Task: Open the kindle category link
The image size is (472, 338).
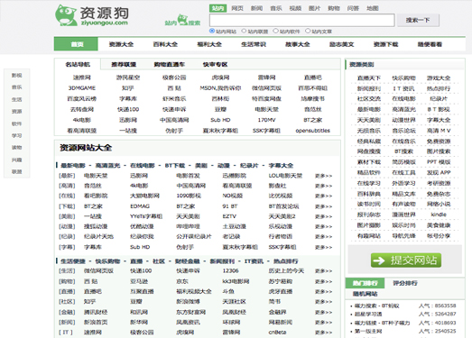Action: 439,215
